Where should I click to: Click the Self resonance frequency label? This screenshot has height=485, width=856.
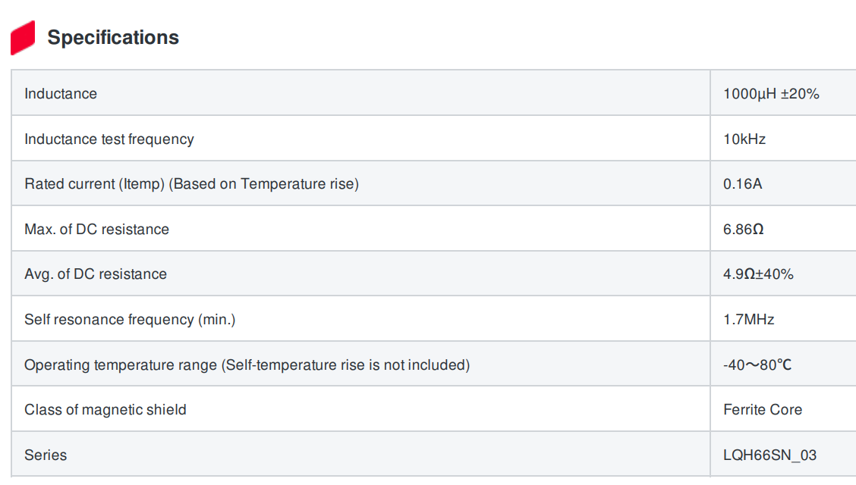click(x=130, y=320)
